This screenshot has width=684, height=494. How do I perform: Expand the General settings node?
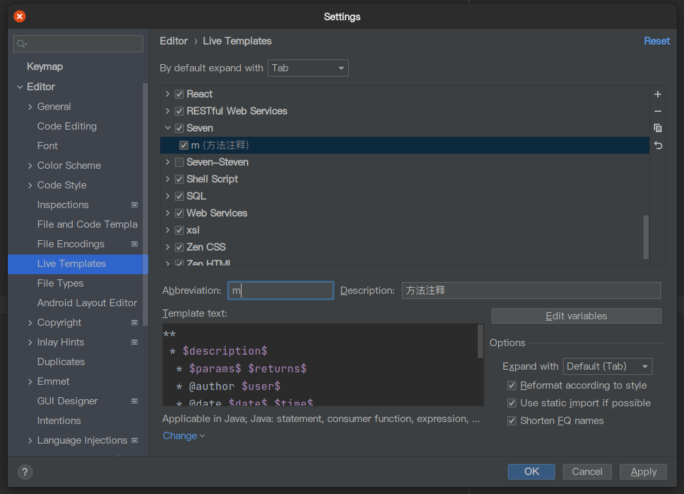(30, 107)
